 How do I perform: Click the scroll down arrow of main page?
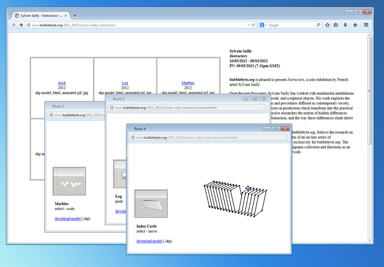click(x=369, y=240)
